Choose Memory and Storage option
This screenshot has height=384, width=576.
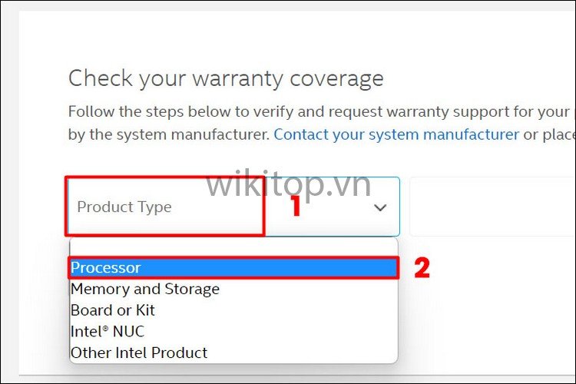(x=145, y=289)
